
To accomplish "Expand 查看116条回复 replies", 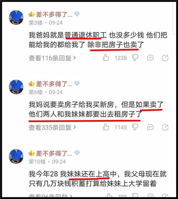I will 52,58.
